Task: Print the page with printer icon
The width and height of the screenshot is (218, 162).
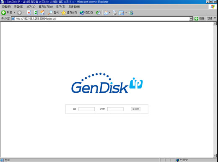Action: pyautogui.click(x=114, y=13)
